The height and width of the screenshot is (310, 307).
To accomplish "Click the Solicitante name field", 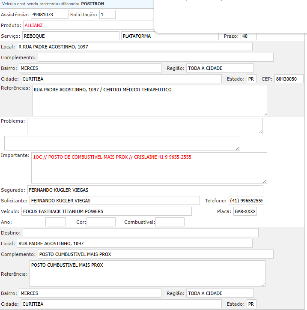I will pyautogui.click(x=114, y=201).
